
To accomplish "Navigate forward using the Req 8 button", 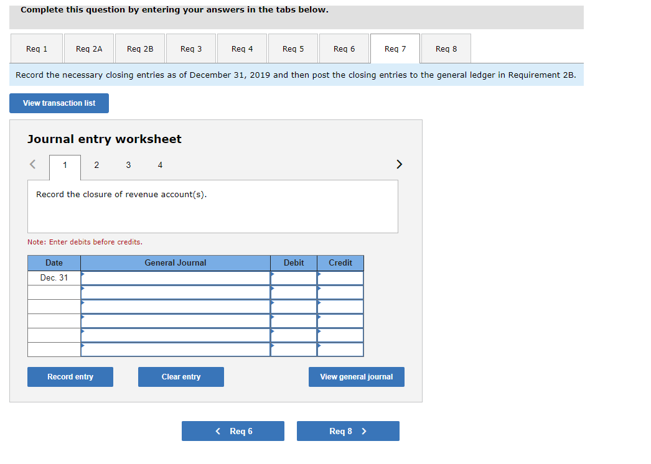I will (348, 430).
